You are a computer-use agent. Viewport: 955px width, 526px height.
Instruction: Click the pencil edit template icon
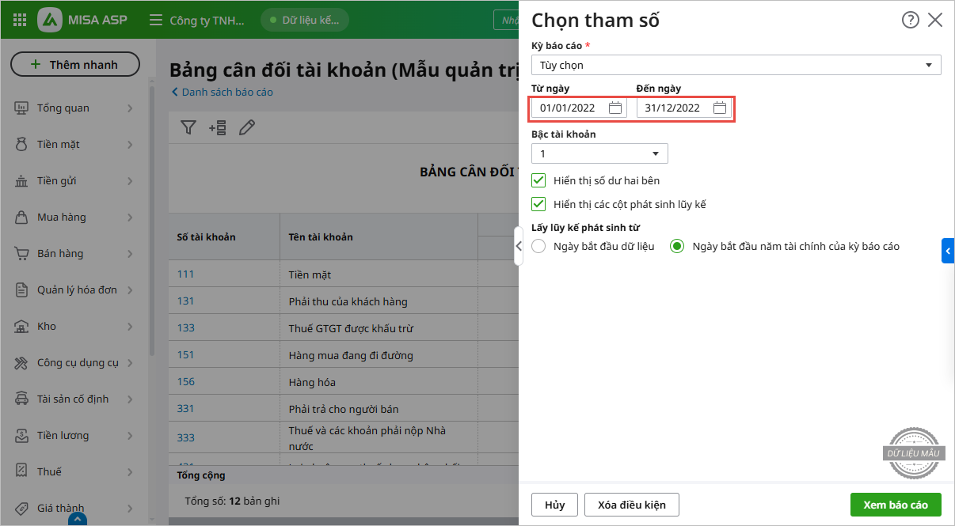point(247,127)
